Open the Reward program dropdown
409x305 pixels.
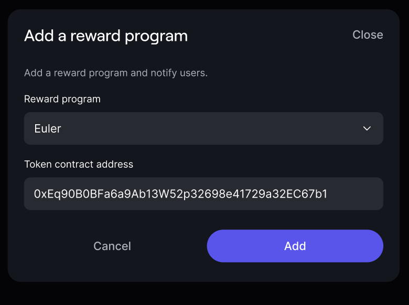tap(203, 128)
